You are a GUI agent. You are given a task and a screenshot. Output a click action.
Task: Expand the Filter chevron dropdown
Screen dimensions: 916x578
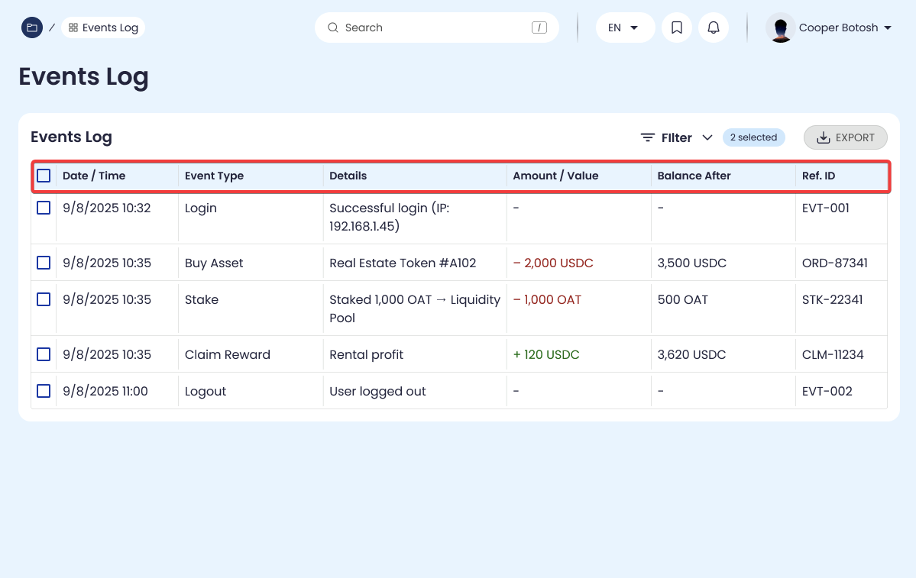(x=707, y=137)
